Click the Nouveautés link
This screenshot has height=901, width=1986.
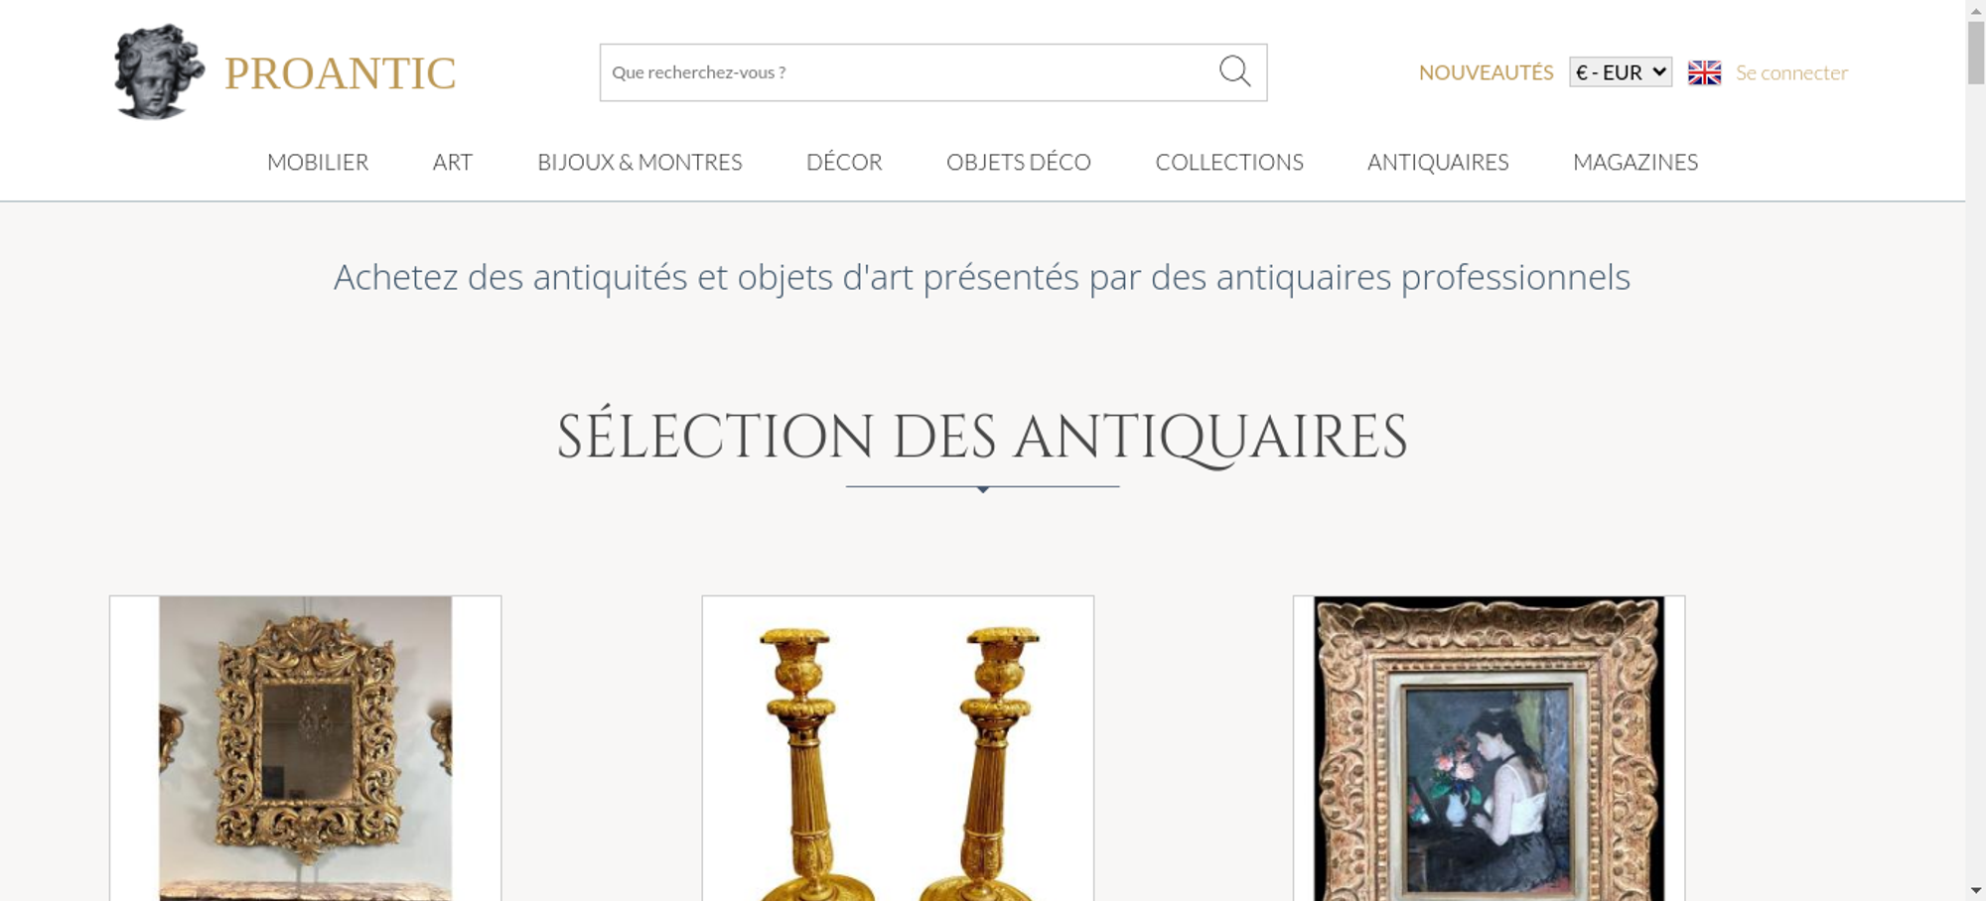1486,72
